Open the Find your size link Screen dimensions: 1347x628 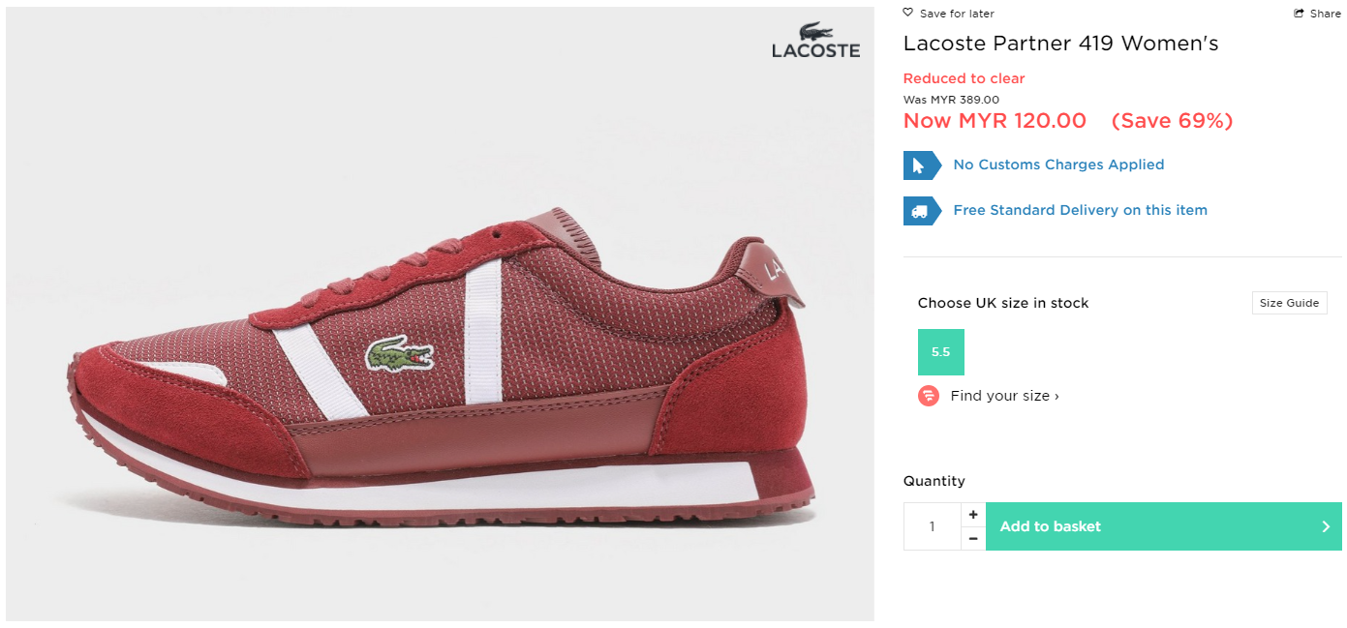[x=1004, y=396]
